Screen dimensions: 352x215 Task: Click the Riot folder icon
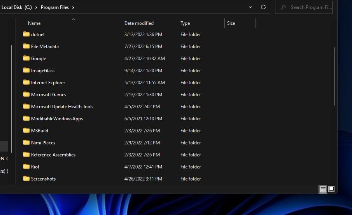pyautogui.click(x=26, y=166)
